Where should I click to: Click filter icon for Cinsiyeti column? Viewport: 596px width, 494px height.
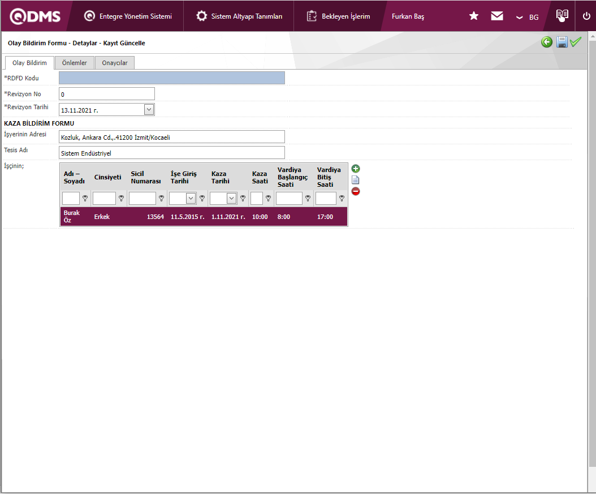[121, 198]
